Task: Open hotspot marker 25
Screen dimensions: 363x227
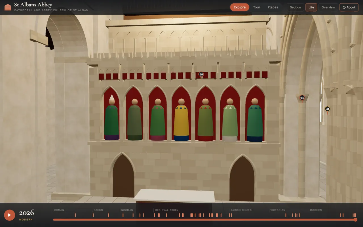Action: [201, 74]
